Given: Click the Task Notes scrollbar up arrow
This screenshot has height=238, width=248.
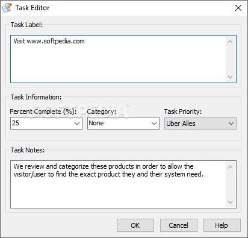Looking at the screenshot, I should click(231, 167).
